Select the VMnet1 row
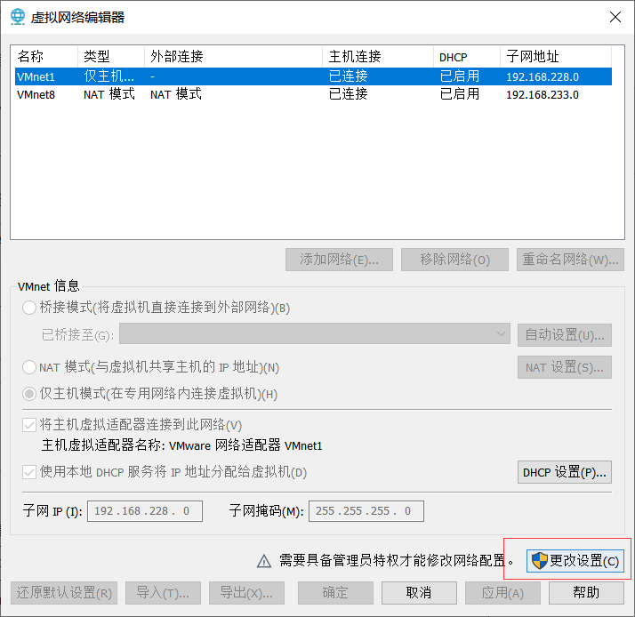The image size is (635, 617). (x=313, y=76)
